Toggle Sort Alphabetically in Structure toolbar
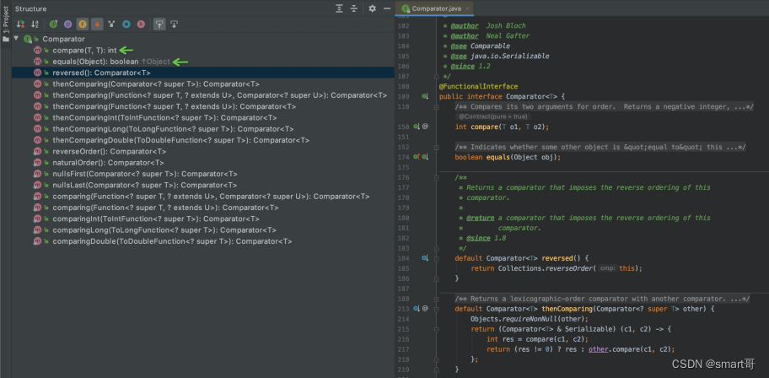This screenshot has height=378, width=769. (35, 24)
